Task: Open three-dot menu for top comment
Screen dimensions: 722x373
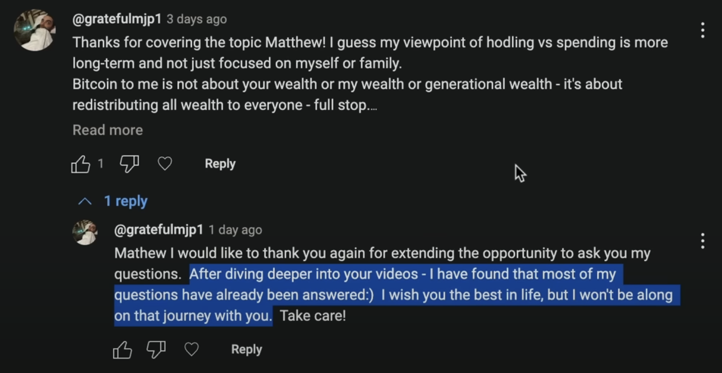Action: click(x=702, y=30)
